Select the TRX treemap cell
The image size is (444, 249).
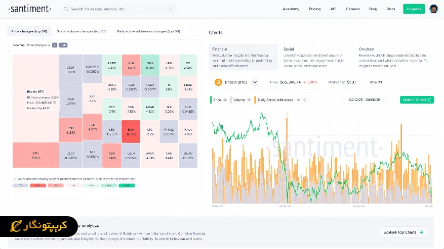tap(92, 154)
